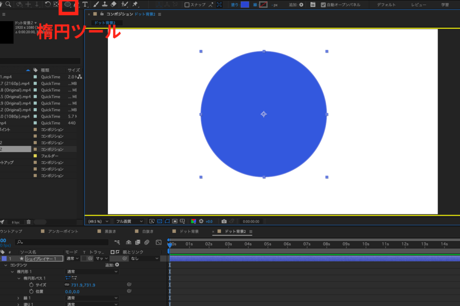
Task: Click the Rotation tool icon
Action: point(48,4)
